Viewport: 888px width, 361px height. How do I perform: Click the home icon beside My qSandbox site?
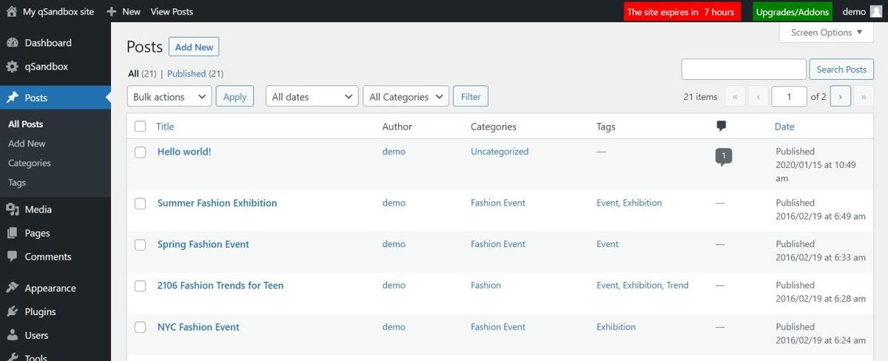pos(12,12)
